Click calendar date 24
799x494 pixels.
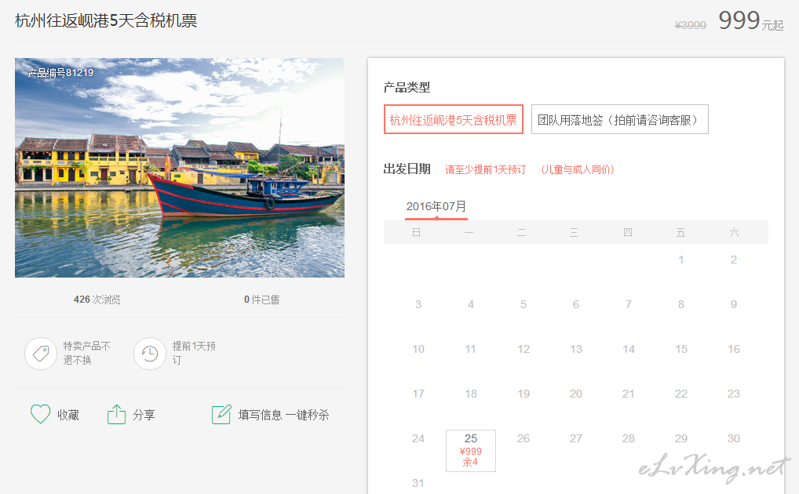(418, 438)
